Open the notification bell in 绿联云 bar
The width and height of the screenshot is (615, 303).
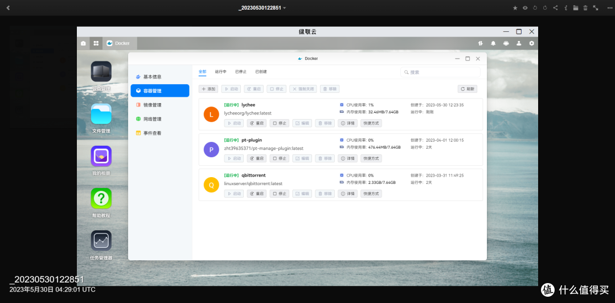click(493, 43)
